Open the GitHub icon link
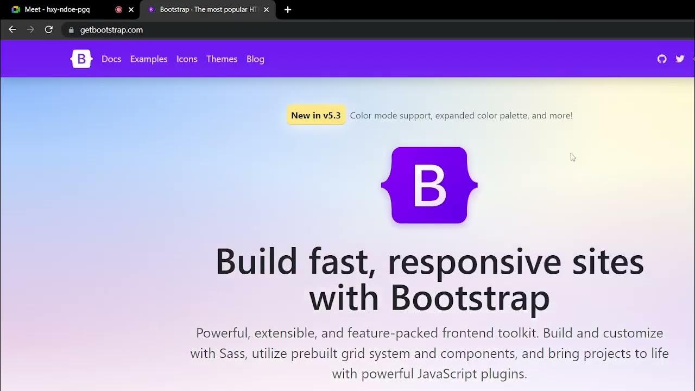This screenshot has height=391, width=695. (x=662, y=59)
